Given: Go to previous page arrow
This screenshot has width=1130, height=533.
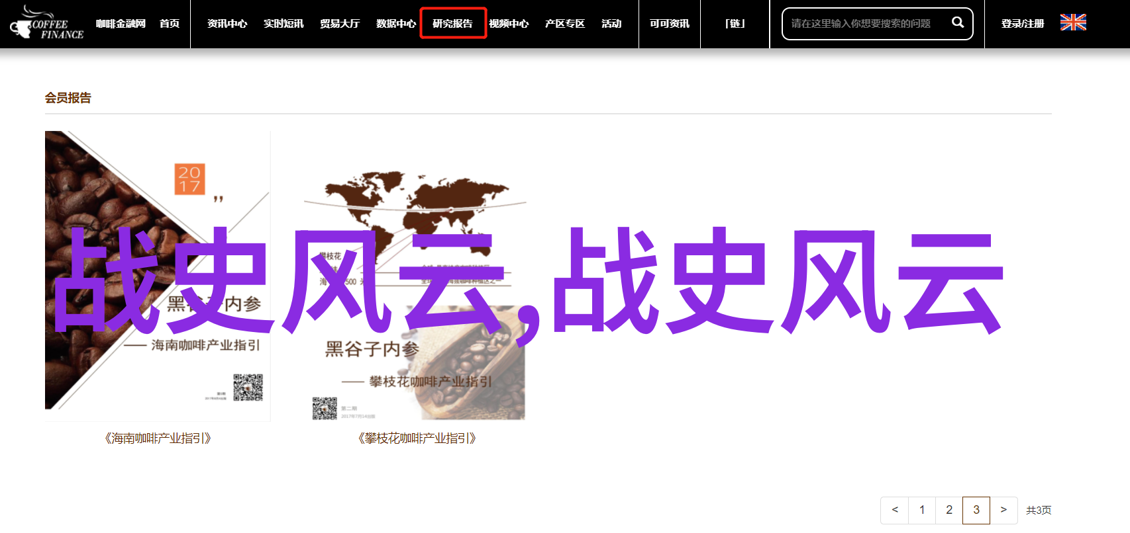Looking at the screenshot, I should [x=894, y=510].
